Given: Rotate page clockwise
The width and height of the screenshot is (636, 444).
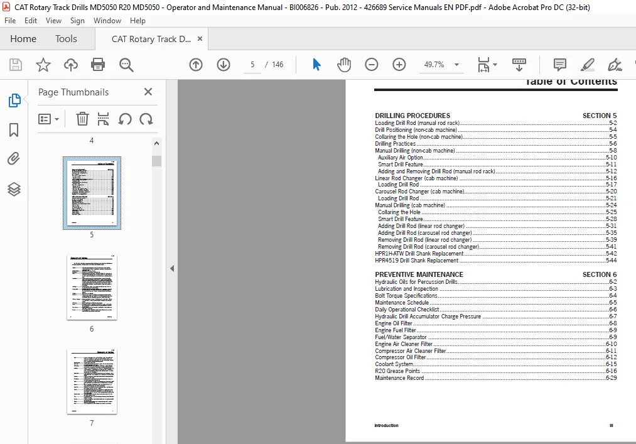Looking at the screenshot, I should (146, 119).
